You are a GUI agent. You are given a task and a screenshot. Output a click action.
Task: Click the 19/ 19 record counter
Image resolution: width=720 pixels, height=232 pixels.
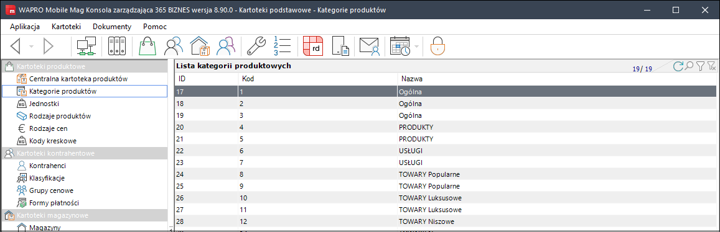[x=642, y=69]
